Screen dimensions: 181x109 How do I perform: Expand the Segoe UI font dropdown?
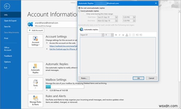[103, 35]
